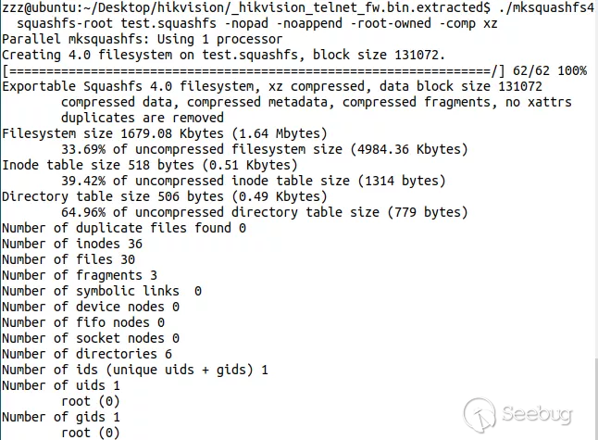Click the "Number of duplicate files found 0" line
Viewport: 598px width, 440px height.
pyautogui.click(x=123, y=228)
